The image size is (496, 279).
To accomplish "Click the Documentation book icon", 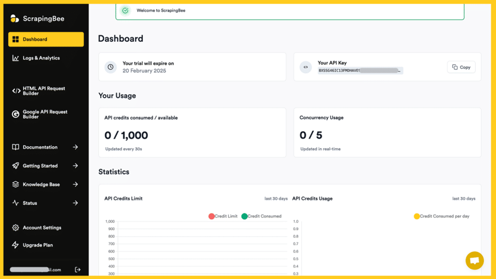I will point(15,147).
